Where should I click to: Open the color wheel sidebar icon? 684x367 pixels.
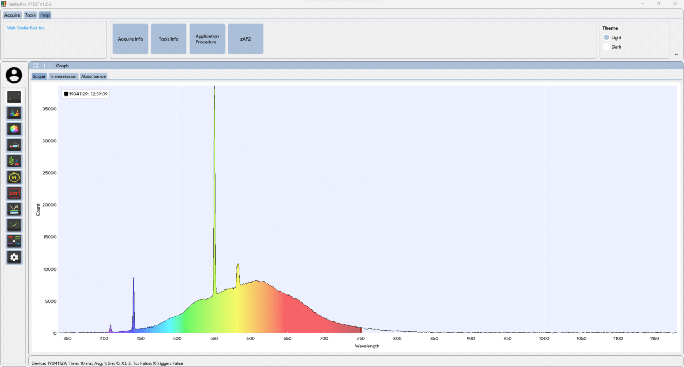14,129
